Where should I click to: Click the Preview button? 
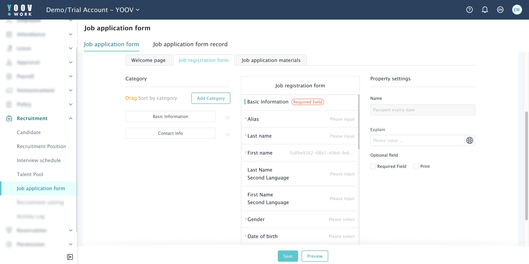click(315, 256)
